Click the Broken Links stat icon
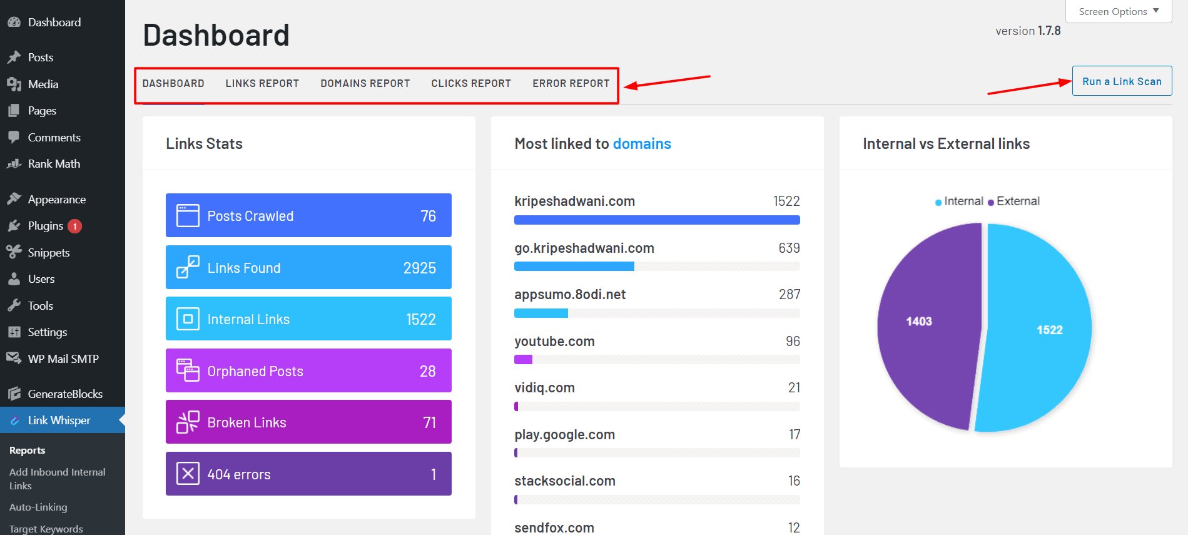This screenshot has width=1188, height=535. (188, 422)
